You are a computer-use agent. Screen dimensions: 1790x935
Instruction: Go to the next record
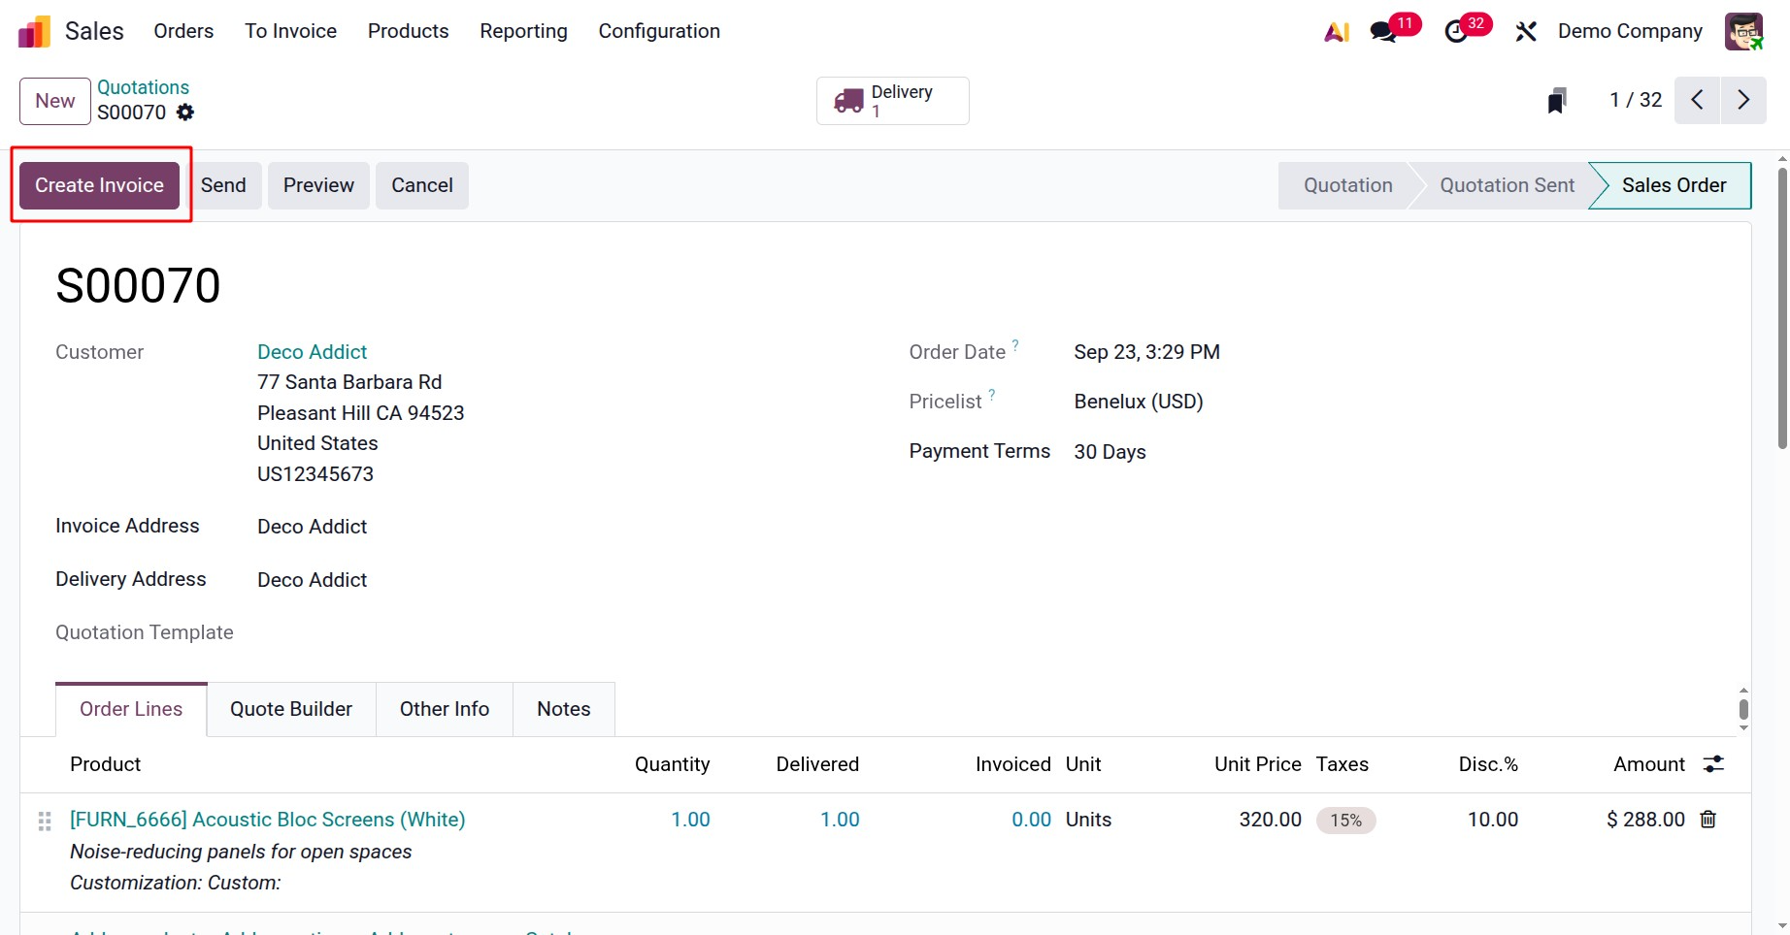tap(1743, 100)
